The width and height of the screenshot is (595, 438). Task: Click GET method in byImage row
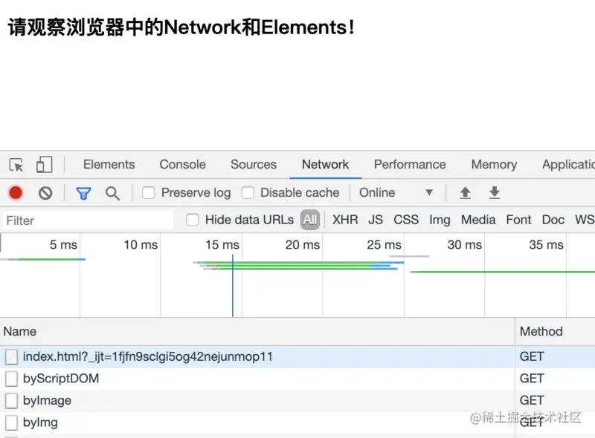point(532,400)
